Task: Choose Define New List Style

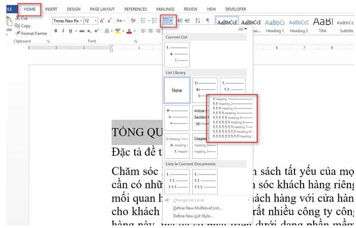Action: (193, 216)
